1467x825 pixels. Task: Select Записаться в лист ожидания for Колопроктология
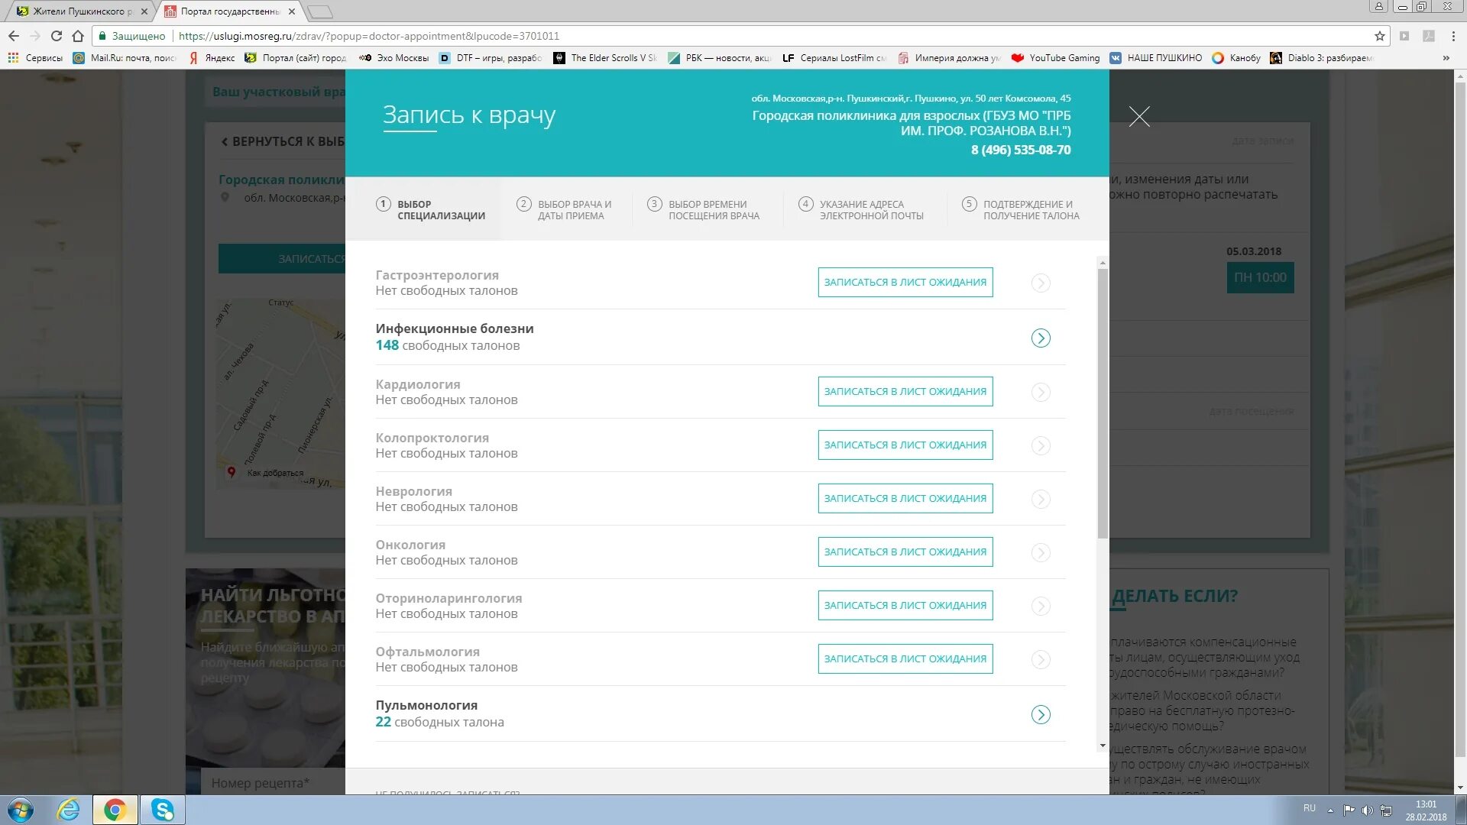[905, 445]
